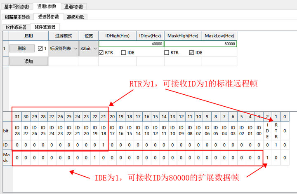
Task: Disable the IDE checkbox under MaskLow
Action: click(x=192, y=53)
